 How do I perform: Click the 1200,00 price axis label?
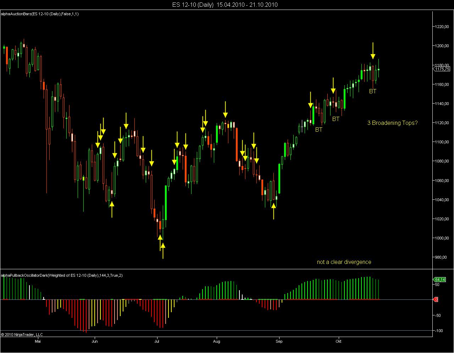(x=442, y=46)
